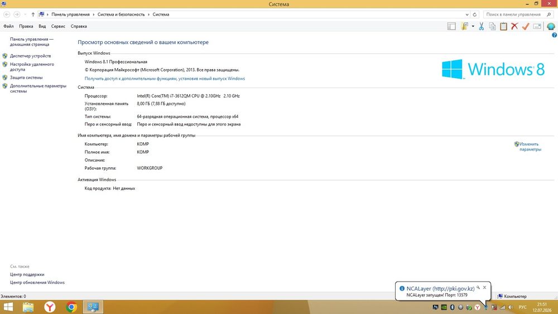This screenshot has height=314, width=558.
Task: Go forward with the forward arrow
Action: (x=17, y=15)
